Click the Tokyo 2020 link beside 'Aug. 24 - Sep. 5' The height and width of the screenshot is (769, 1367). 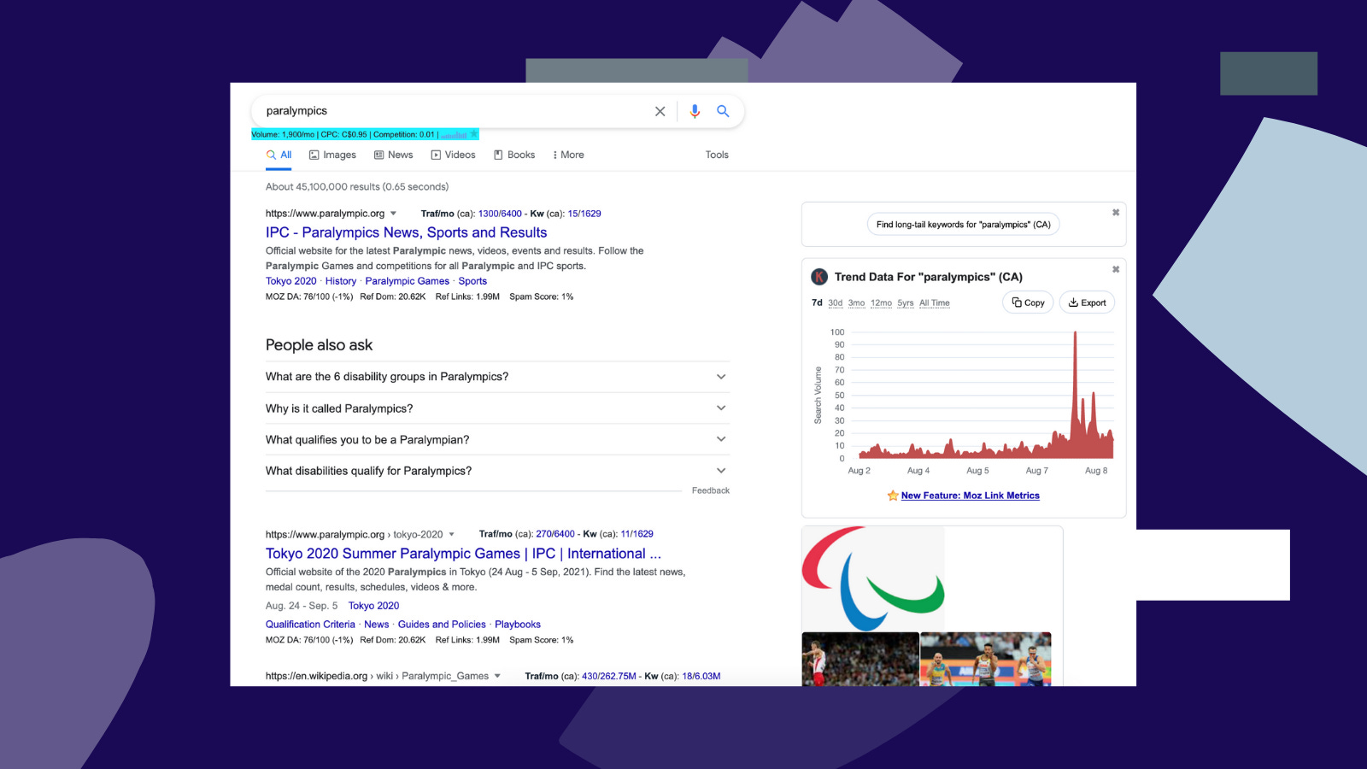pyautogui.click(x=373, y=606)
